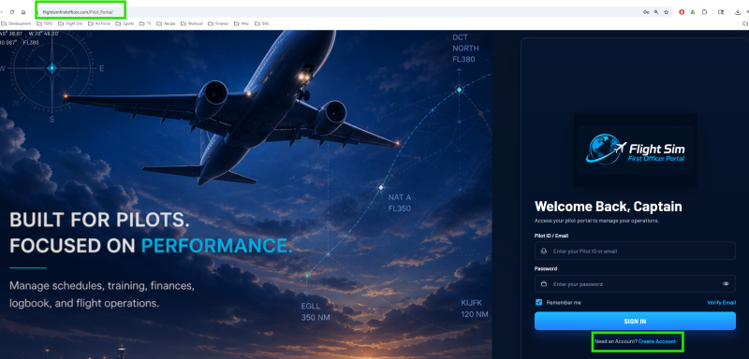Open the red Opera-style extension icon
Screen dimensions: 749x359
pos(682,12)
